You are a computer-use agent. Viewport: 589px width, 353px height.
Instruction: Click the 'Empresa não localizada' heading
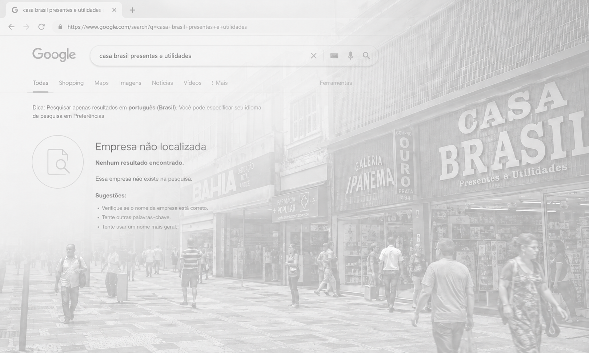click(151, 147)
